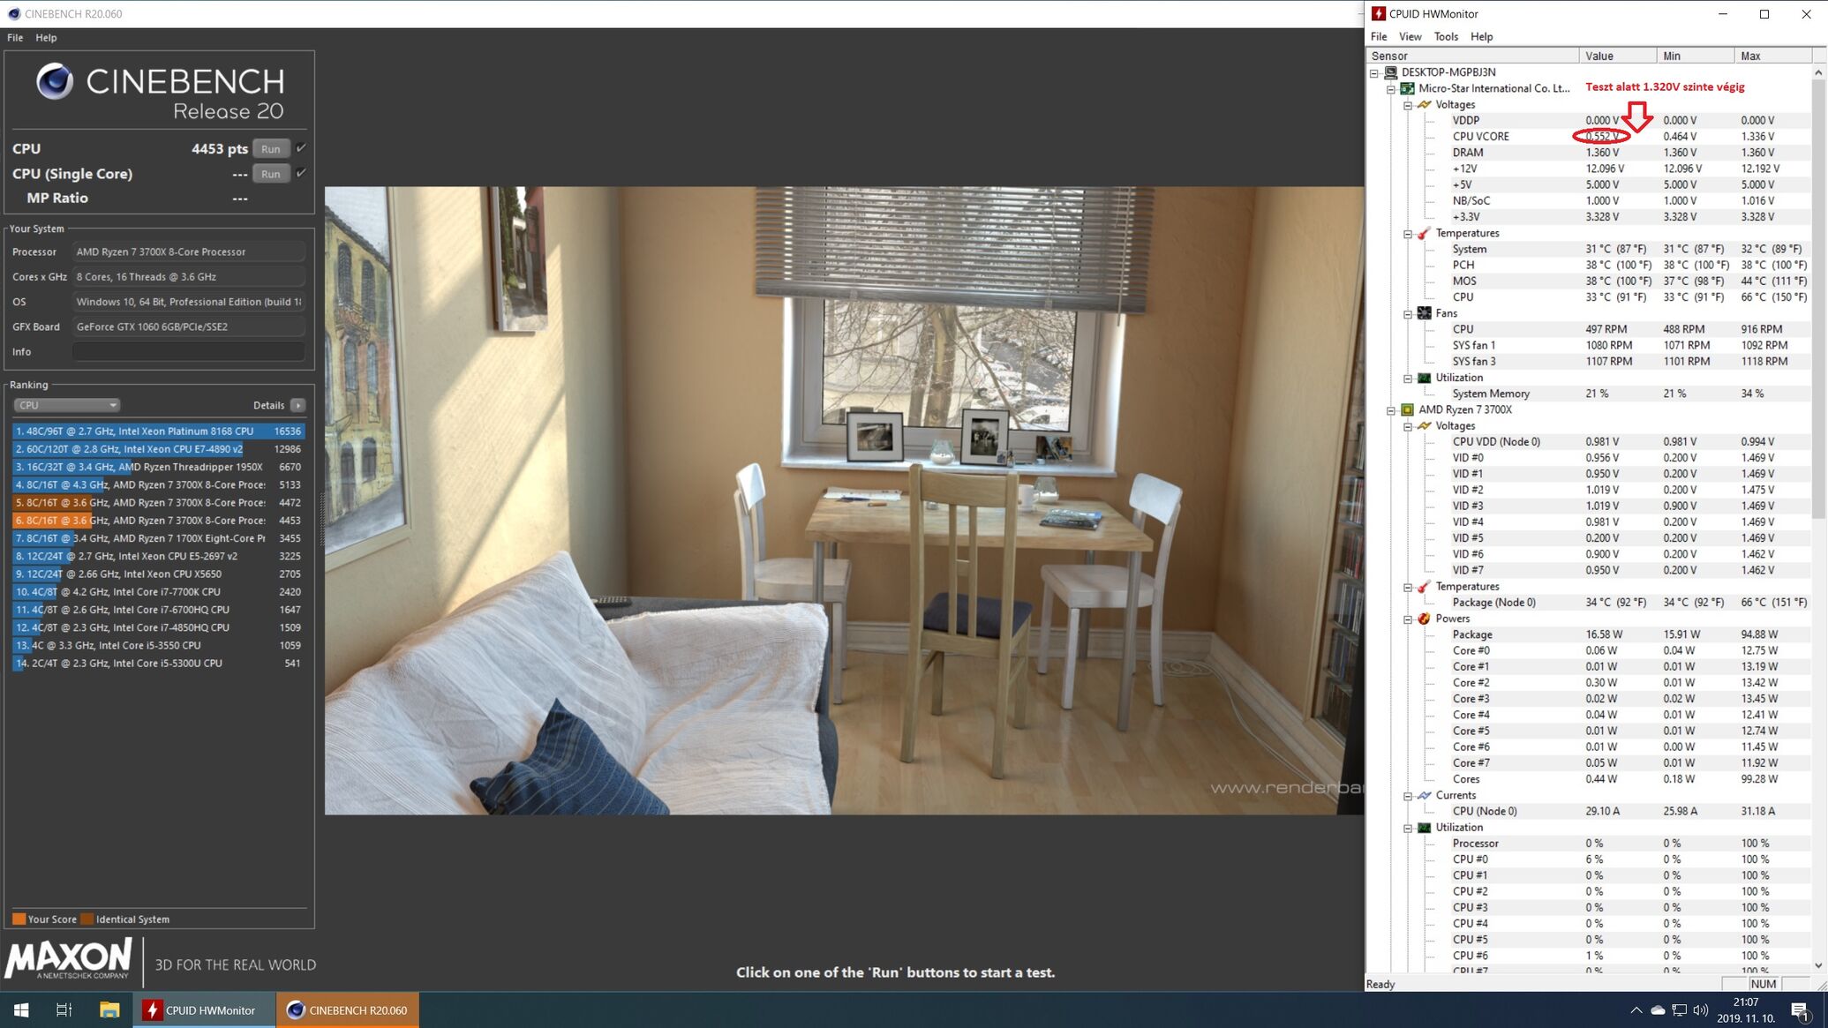Screen dimensions: 1828x1028
Task: Select the DRAM voltage row
Action: (x=1589, y=153)
